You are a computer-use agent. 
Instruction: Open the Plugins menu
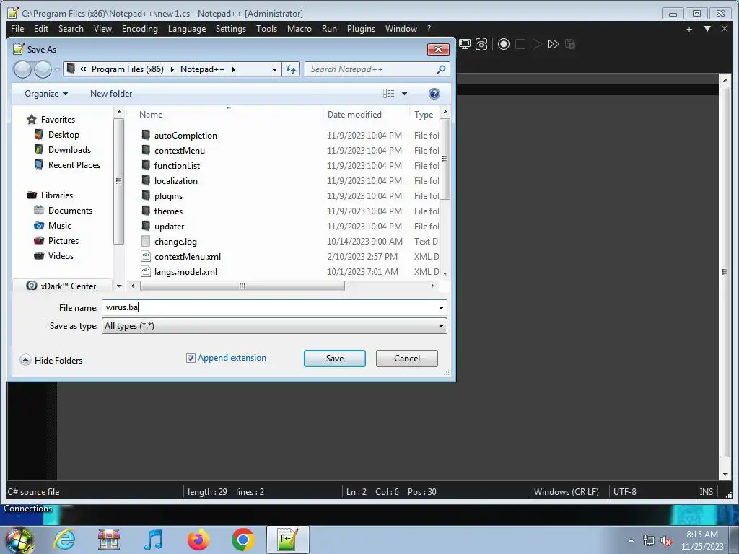point(361,29)
